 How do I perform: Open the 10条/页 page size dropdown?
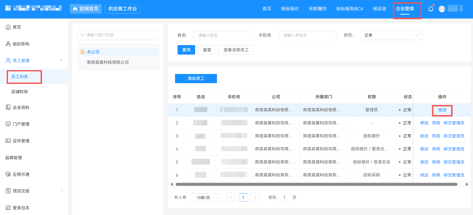click(x=206, y=198)
